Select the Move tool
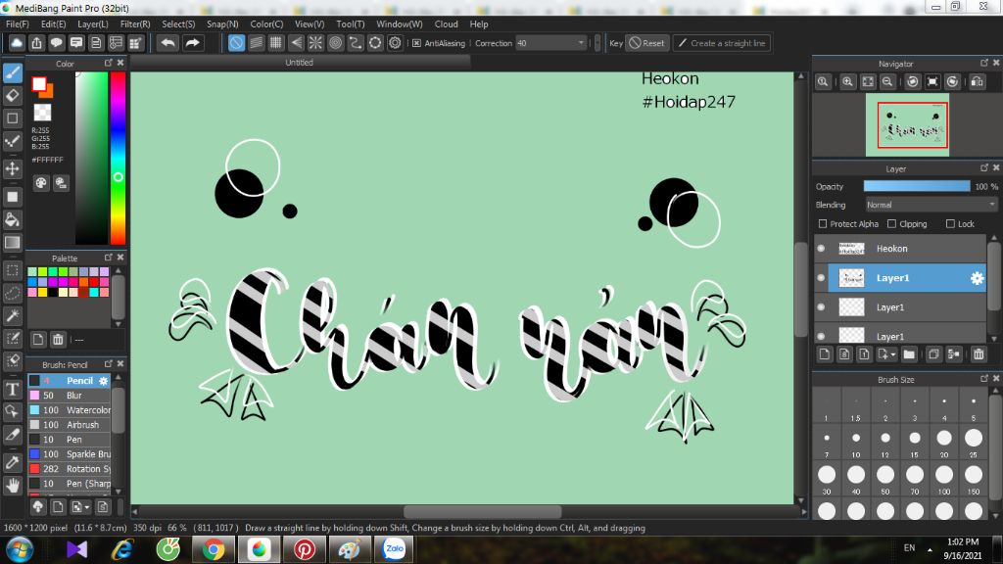The width and height of the screenshot is (1003, 564). pyautogui.click(x=13, y=168)
